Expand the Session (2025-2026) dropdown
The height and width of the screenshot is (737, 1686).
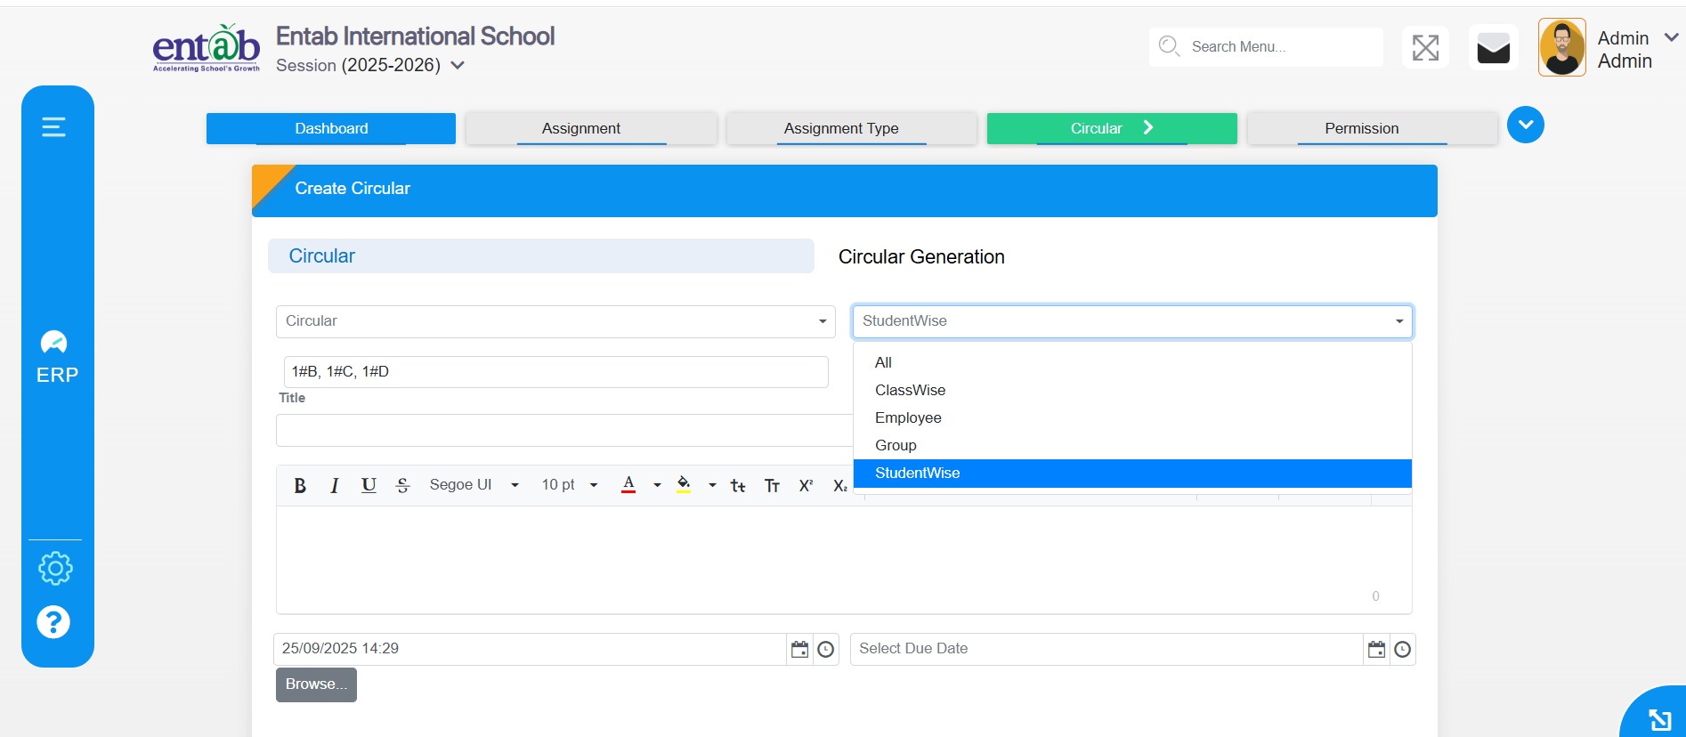[x=458, y=65]
